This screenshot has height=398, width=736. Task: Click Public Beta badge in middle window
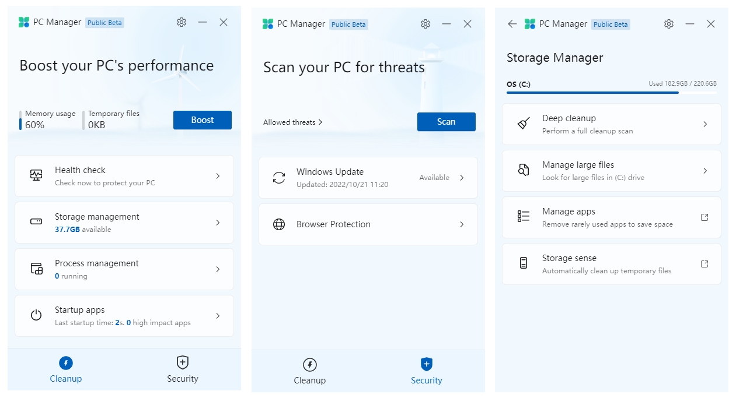point(348,24)
